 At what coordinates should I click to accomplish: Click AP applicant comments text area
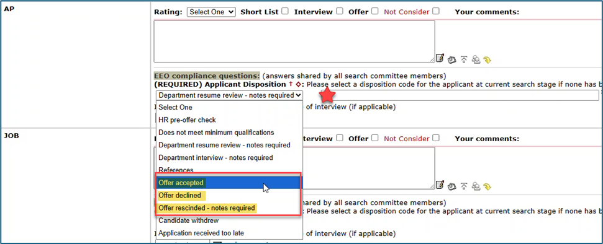[294, 41]
